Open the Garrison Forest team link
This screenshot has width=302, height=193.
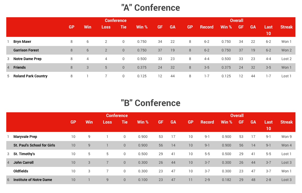(26, 50)
